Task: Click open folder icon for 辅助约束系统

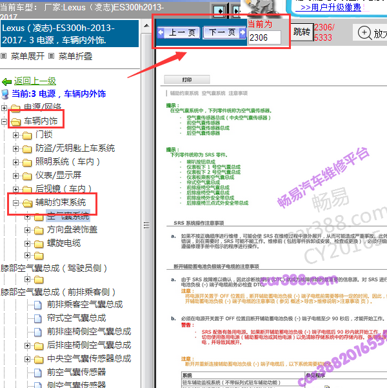Action: point(27,203)
